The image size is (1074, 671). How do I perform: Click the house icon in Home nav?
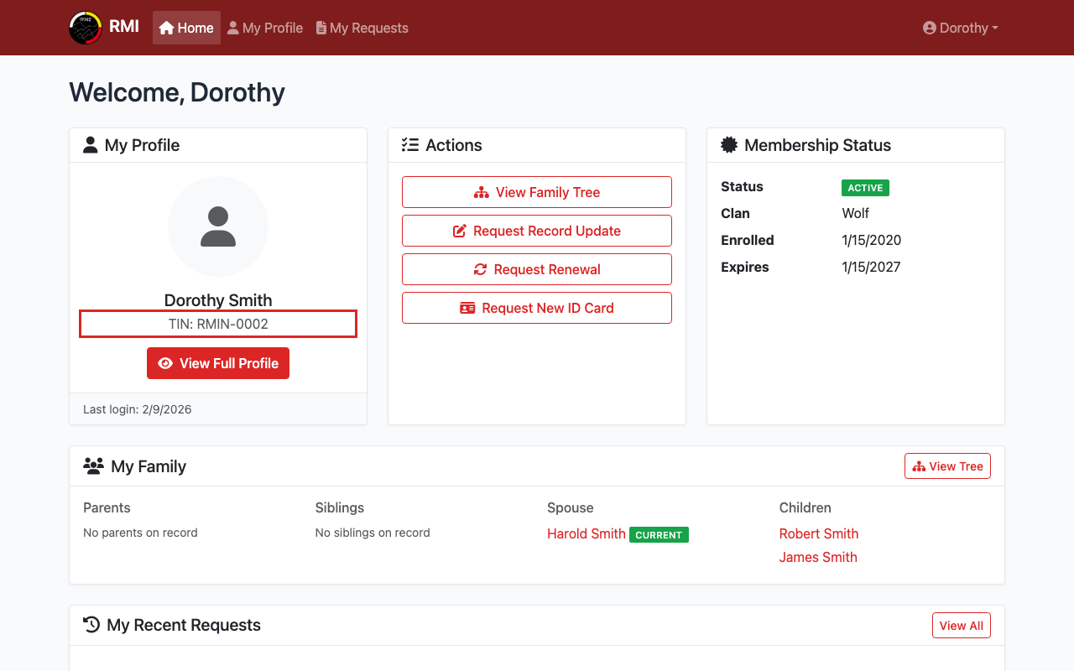pyautogui.click(x=166, y=28)
